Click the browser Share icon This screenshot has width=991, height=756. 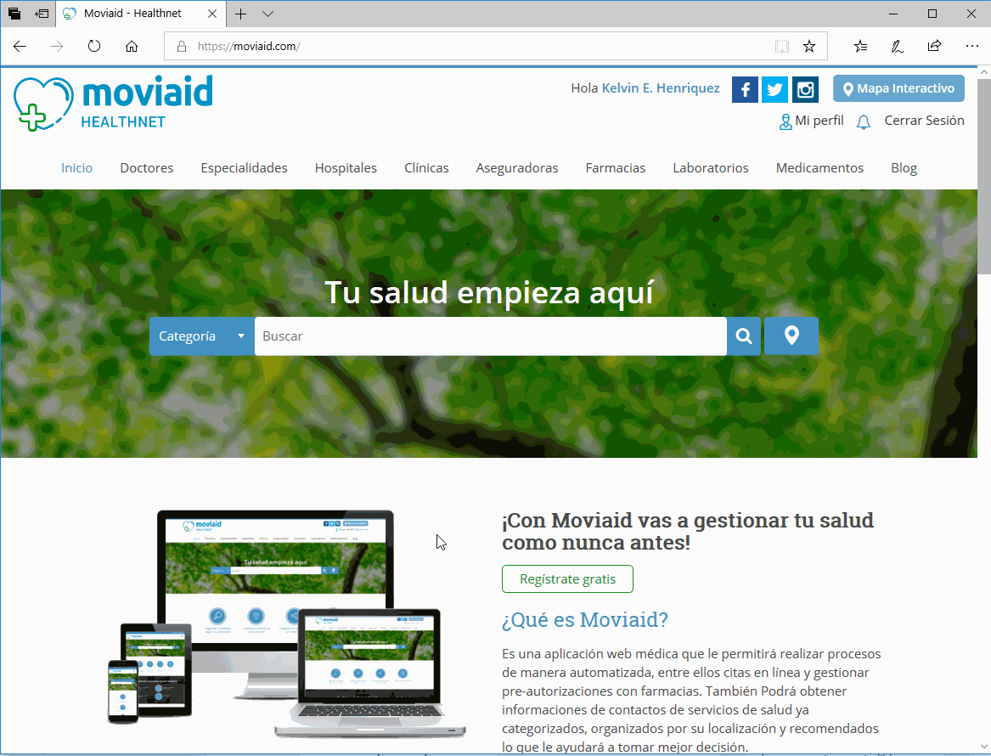[x=934, y=47]
